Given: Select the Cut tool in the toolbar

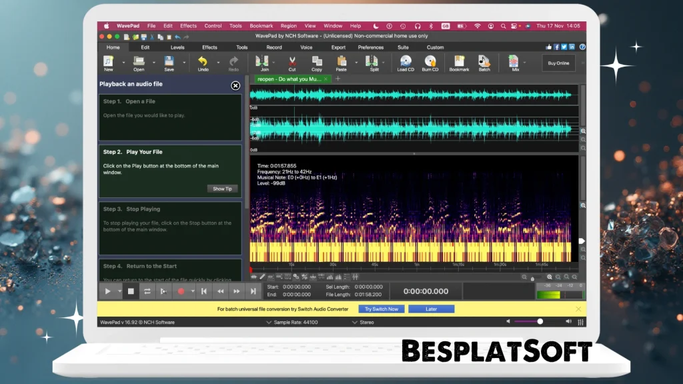Looking at the screenshot, I should pos(291,62).
